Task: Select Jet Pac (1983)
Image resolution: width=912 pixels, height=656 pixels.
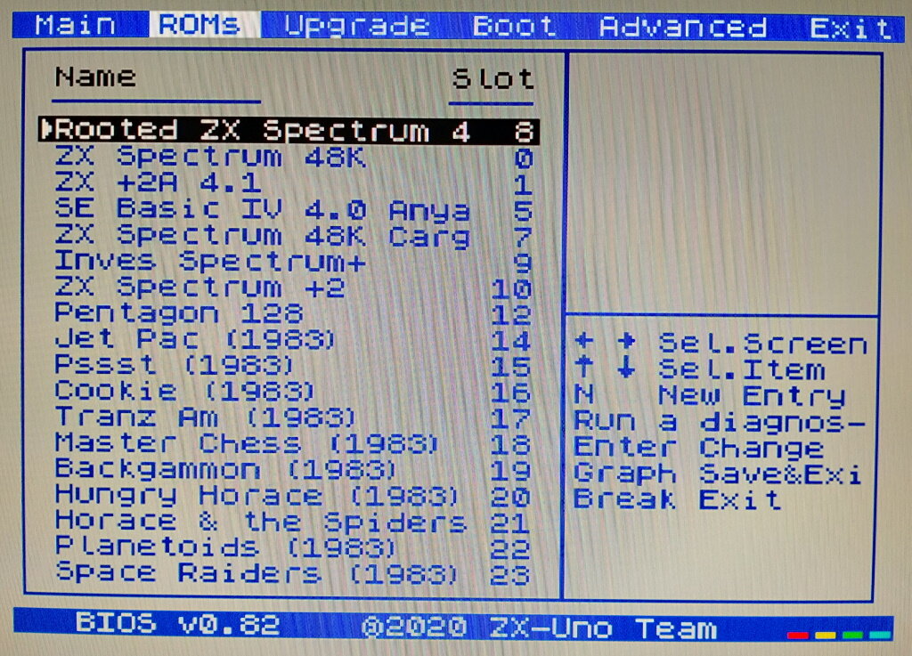Action: click(294, 339)
